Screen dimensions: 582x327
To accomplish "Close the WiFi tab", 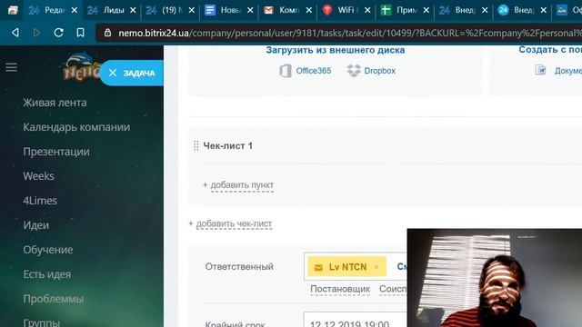I will [x=367, y=10].
